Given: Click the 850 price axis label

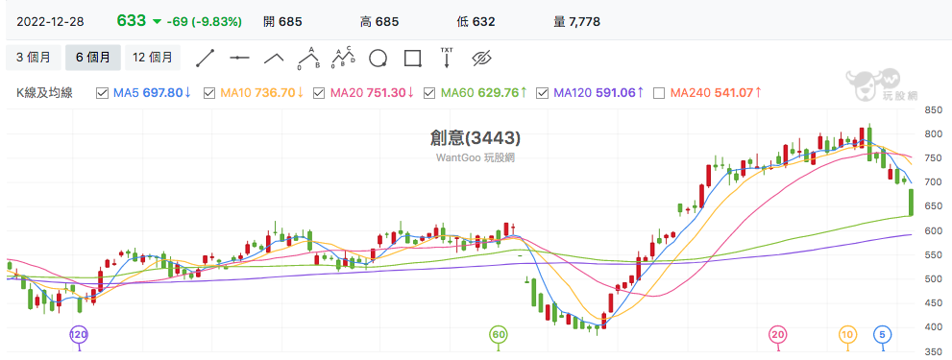Looking at the screenshot, I should (x=933, y=109).
